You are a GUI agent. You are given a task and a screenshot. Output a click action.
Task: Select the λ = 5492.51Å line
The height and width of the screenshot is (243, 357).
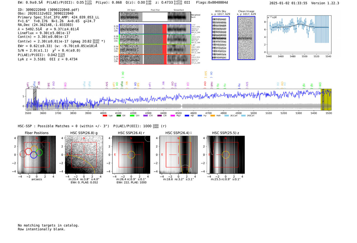(x=48, y=29)
